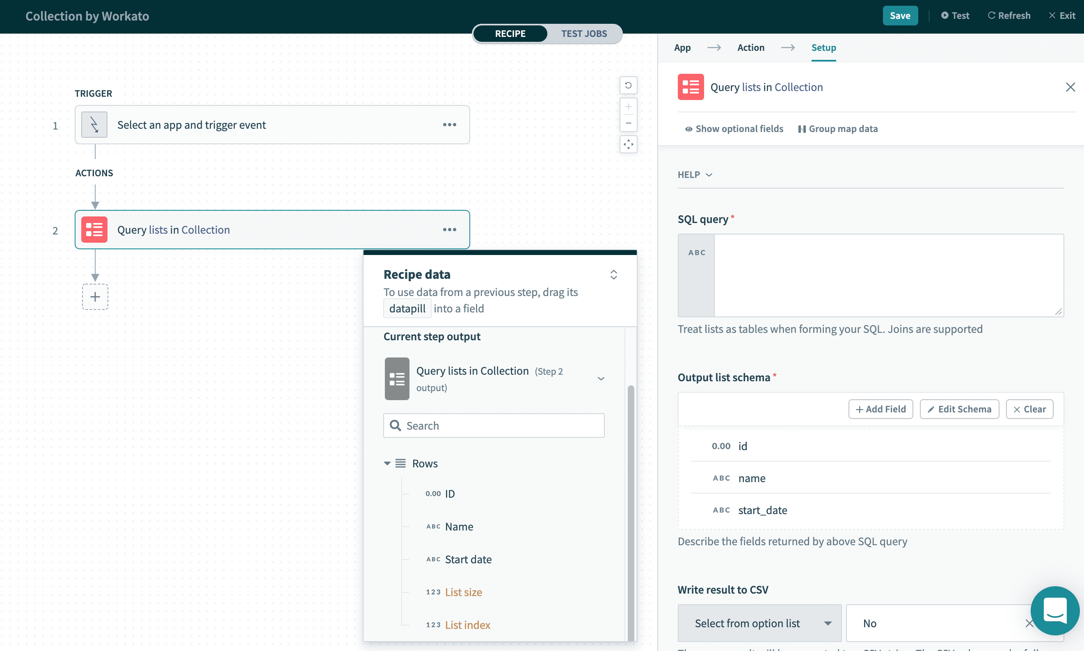Toggle Show optional fields
The width and height of the screenshot is (1084, 651).
(x=734, y=129)
